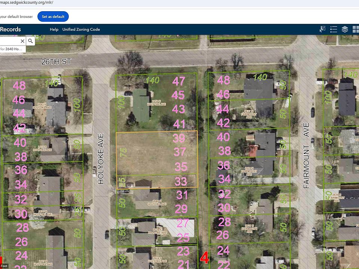Click the 2628 N Holyoke Ave label
The image size is (359, 269).
(157, 231)
